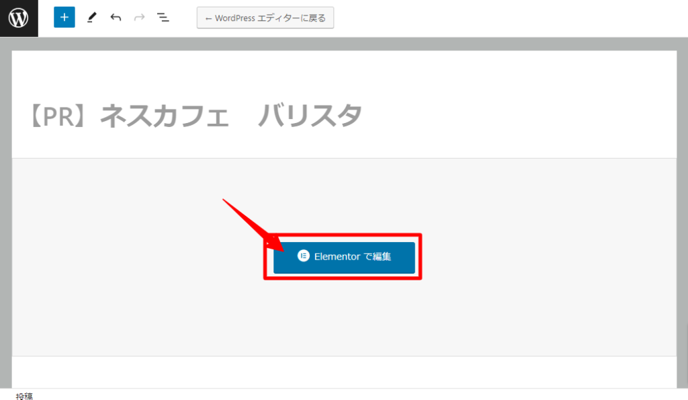Select the pencil Tools icon

point(91,17)
